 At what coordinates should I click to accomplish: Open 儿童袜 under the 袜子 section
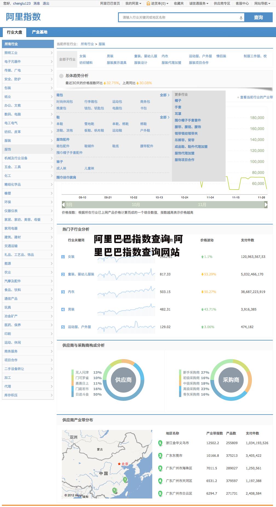(89, 168)
